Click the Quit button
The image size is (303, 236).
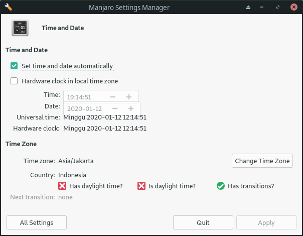(203, 222)
